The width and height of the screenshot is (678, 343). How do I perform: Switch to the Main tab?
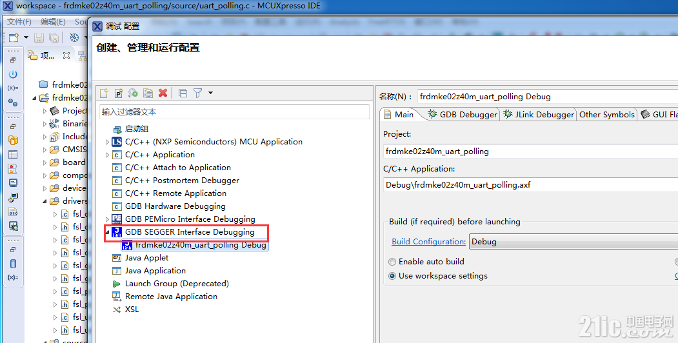pyautogui.click(x=399, y=115)
